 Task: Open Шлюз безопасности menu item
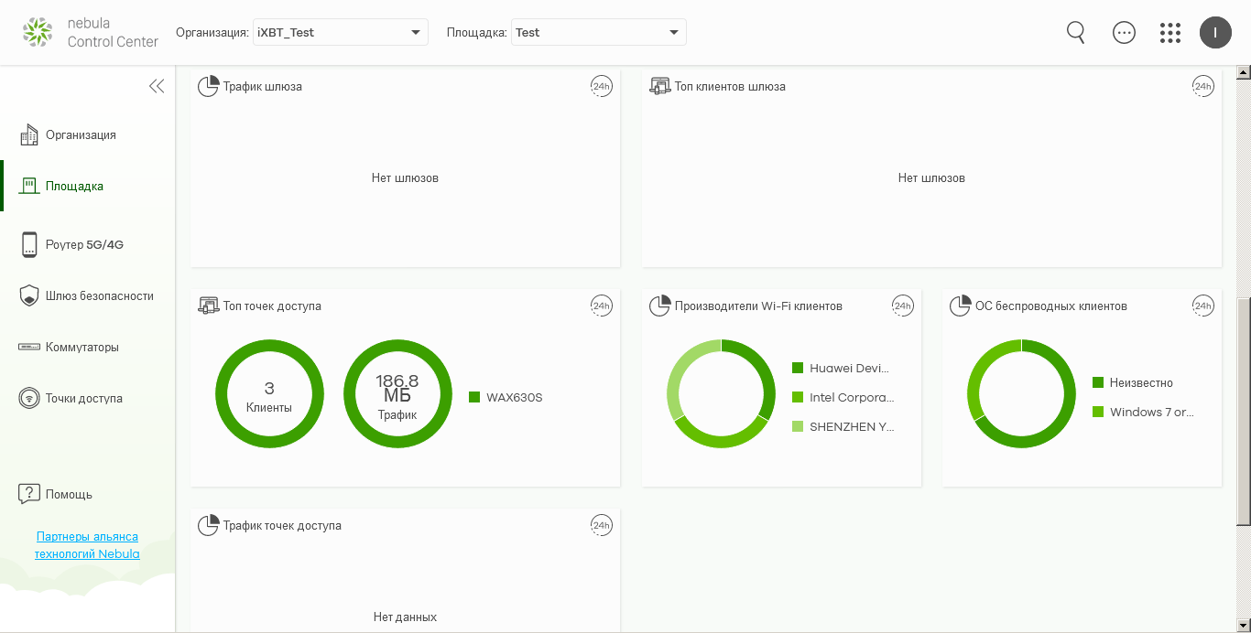pyautogui.click(x=99, y=296)
